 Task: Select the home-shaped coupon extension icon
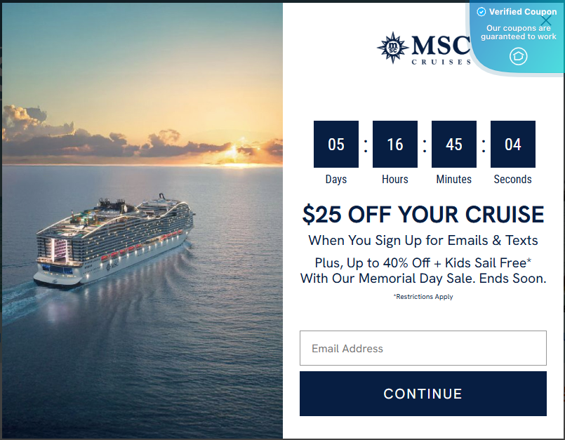[x=518, y=55]
